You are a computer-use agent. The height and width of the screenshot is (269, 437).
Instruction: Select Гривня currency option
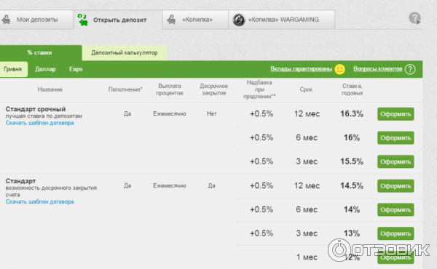13,69
